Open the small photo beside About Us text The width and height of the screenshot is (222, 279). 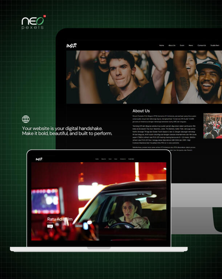212,126
